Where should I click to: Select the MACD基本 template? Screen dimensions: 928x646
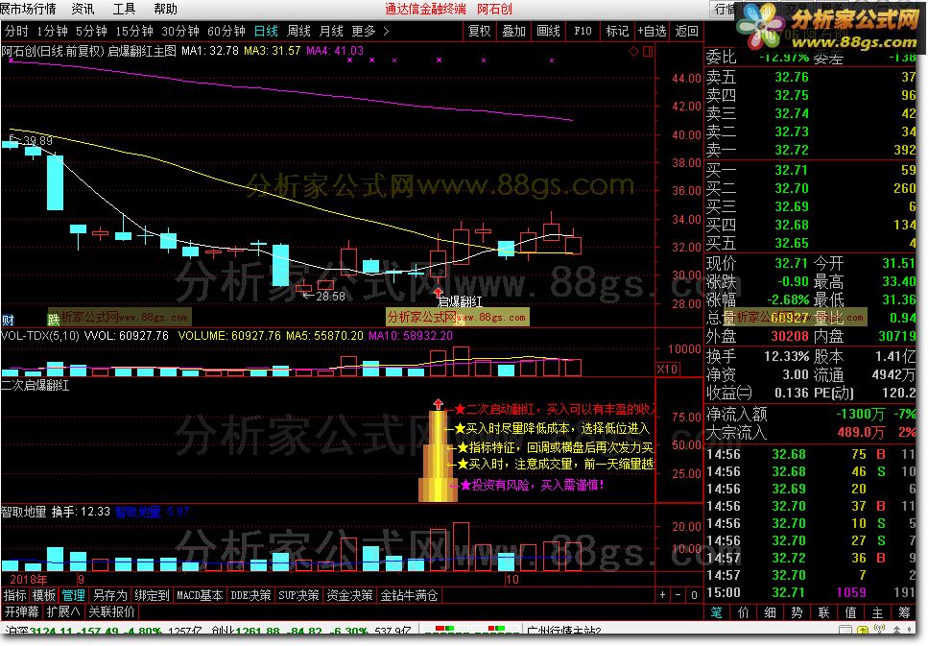coord(200,595)
